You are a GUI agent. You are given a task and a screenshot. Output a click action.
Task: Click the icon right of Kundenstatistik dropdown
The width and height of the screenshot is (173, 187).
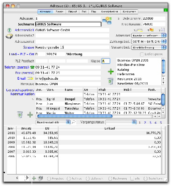[74, 122]
